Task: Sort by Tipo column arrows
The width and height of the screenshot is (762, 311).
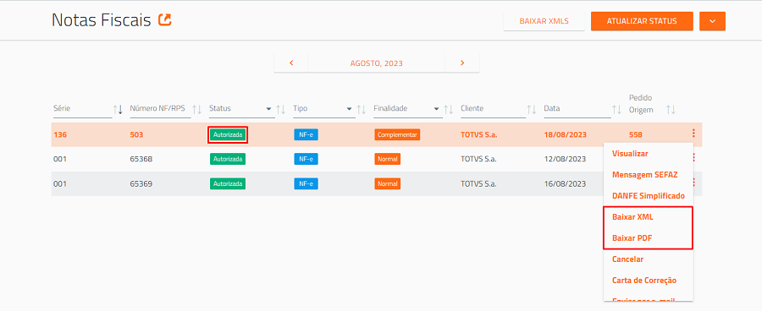Action: (361, 110)
